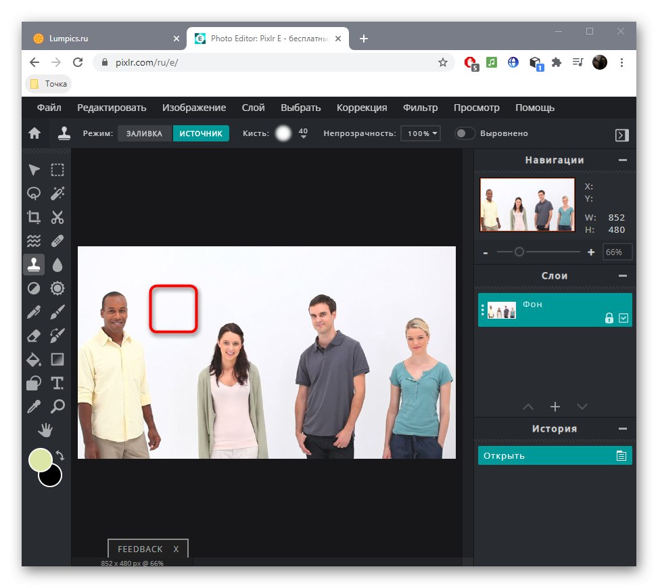658x588 pixels.
Task: Collapse the Навигации panel
Action: 623,160
